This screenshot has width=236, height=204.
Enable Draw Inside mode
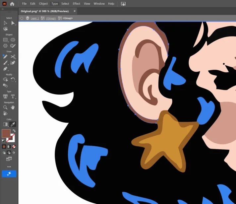click(x=14, y=153)
